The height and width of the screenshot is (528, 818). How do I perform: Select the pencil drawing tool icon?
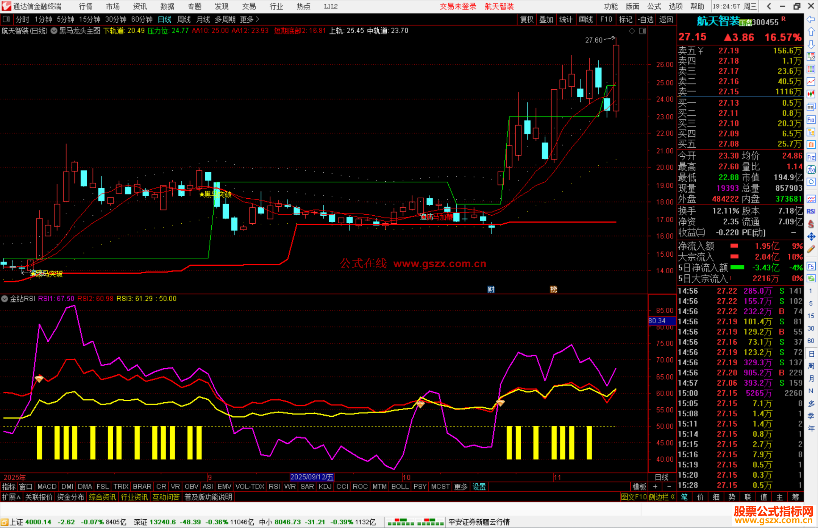(x=811, y=249)
